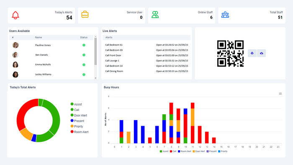Click Open at 03:26:52 timestamp
The width and height of the screenshot is (293, 165).
[x=172, y=45]
